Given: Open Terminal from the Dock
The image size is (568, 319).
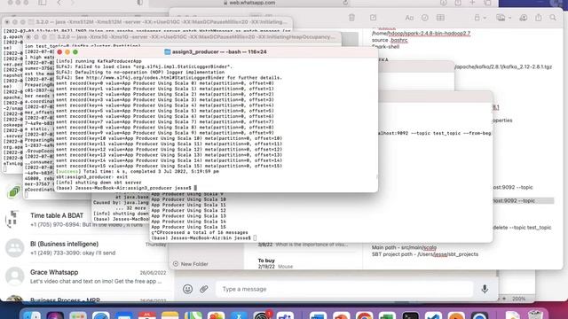Looking at the screenshot, I should [411, 316].
